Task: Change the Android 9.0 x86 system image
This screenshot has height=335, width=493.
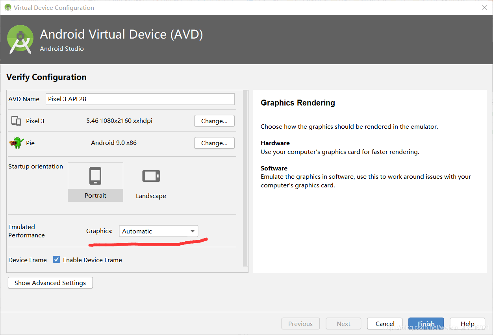Action: (x=214, y=143)
